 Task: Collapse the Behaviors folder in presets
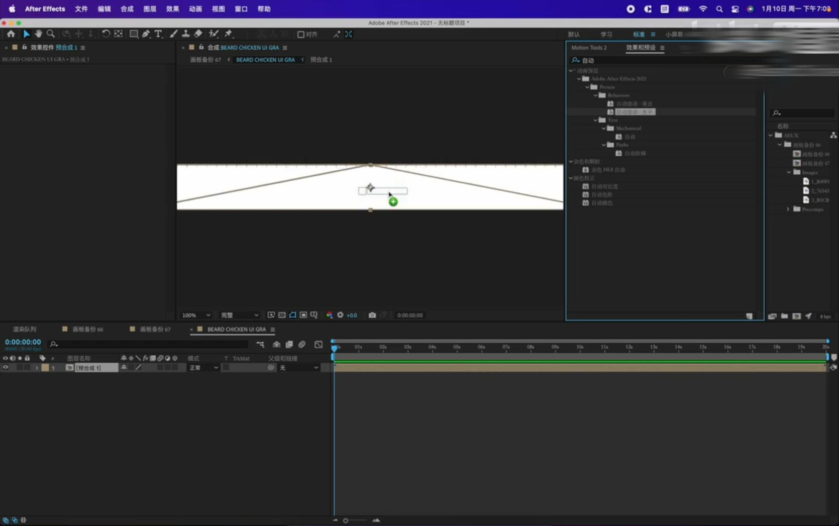[596, 95]
